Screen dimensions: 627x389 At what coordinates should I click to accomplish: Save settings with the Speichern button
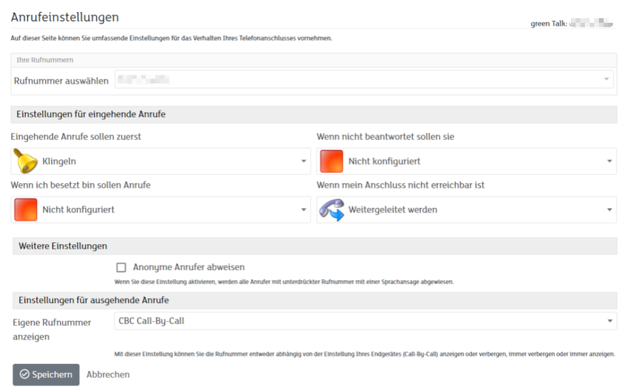(46, 374)
